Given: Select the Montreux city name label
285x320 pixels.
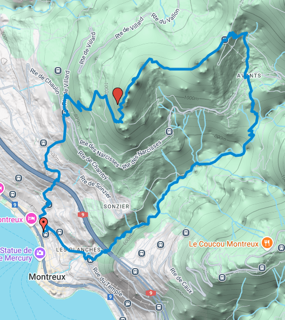Looking at the screenshot, I should click(47, 277).
